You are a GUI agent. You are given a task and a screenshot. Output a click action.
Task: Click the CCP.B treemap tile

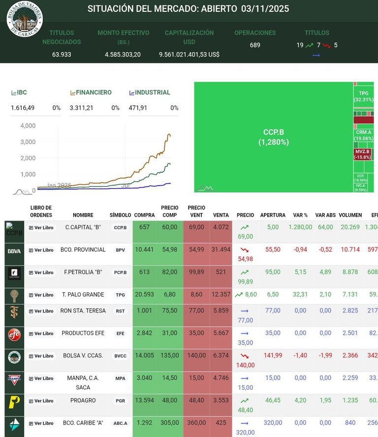(274, 137)
